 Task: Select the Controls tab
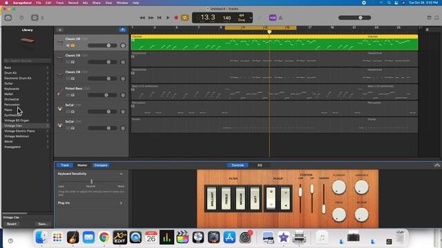tap(238, 165)
